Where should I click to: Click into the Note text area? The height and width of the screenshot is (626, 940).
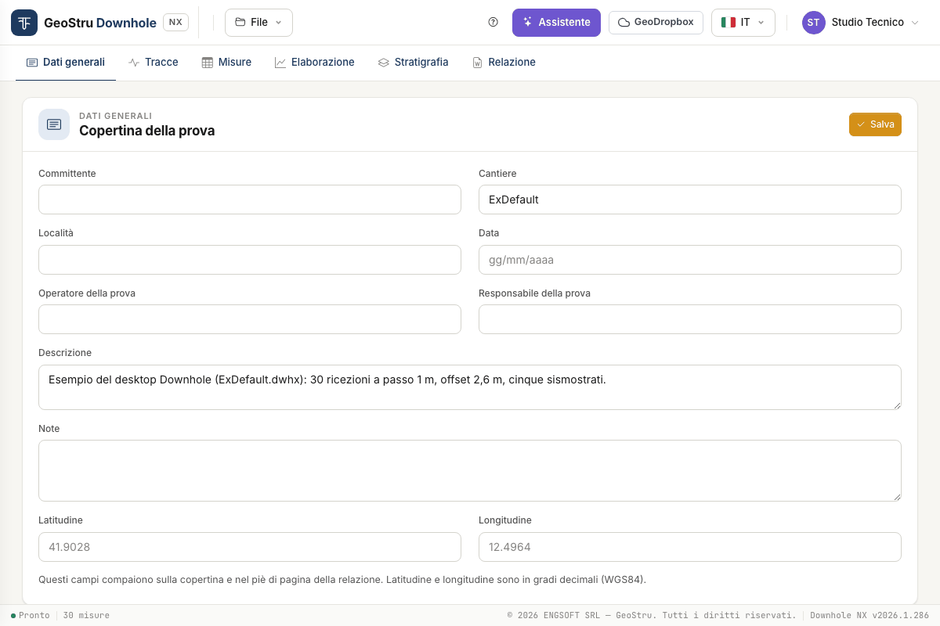[470, 470]
